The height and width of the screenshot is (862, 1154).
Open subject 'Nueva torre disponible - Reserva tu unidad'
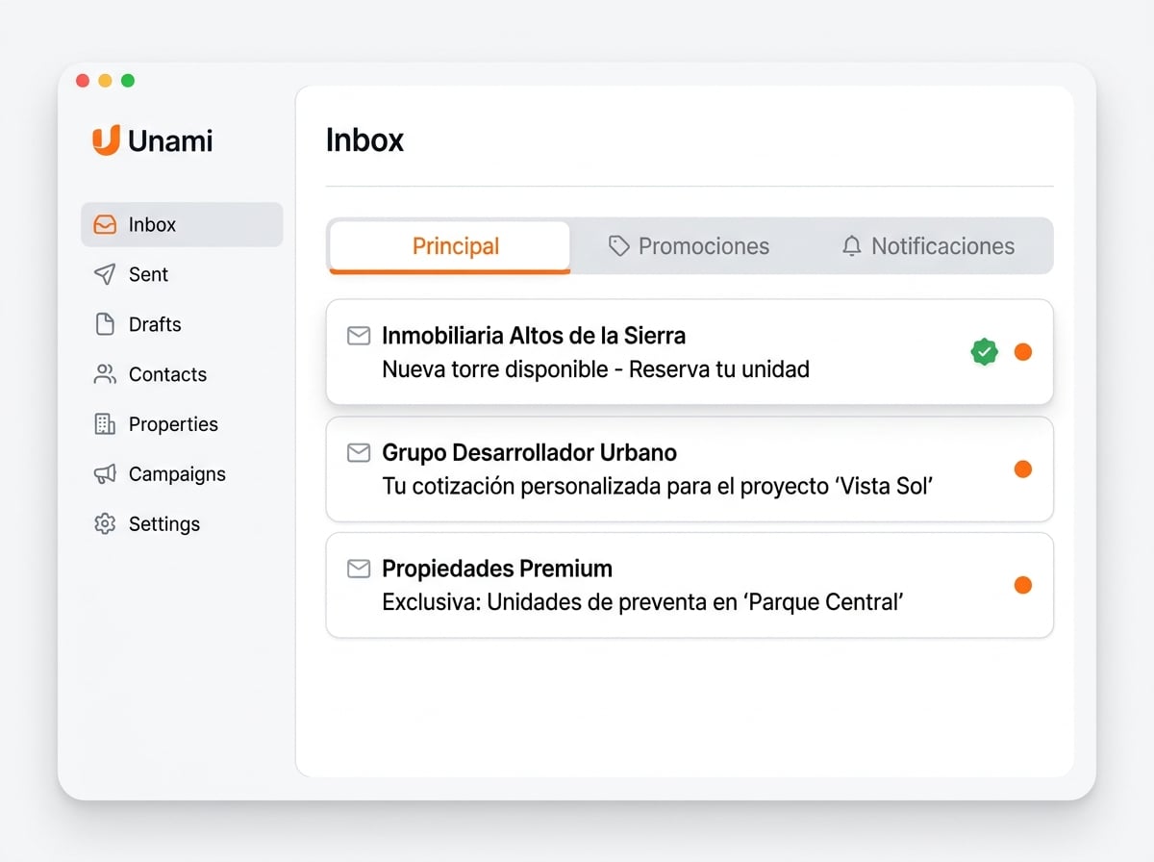(595, 369)
